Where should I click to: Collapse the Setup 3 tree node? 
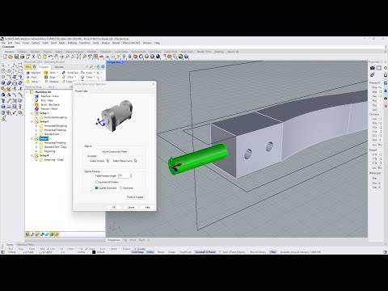tap(32, 138)
